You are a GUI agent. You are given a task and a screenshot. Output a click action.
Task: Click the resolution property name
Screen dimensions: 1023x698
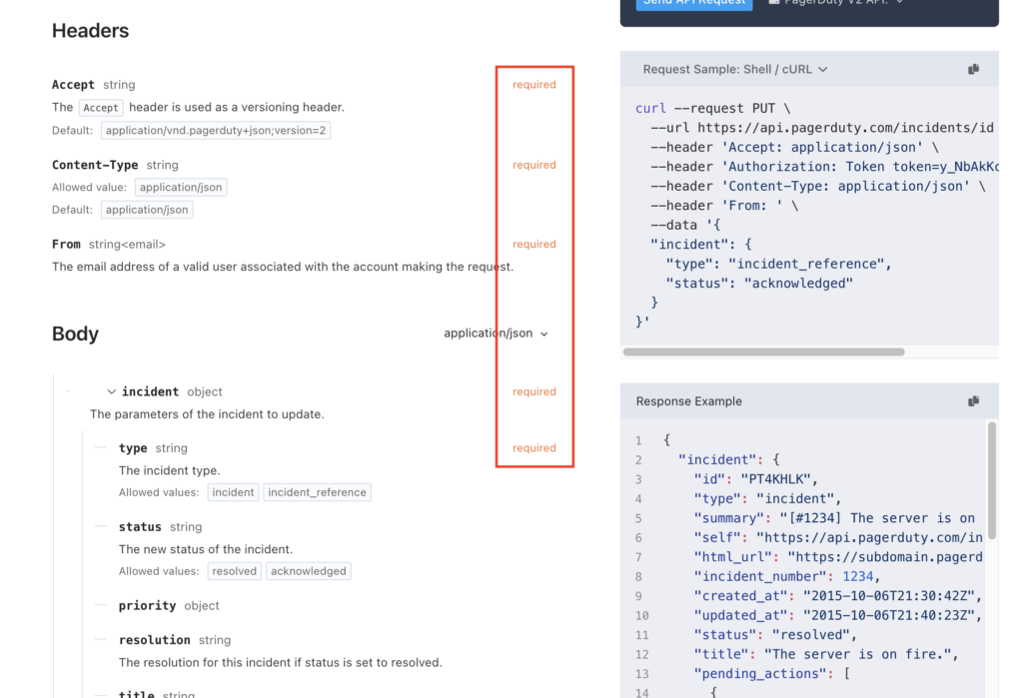coord(154,640)
